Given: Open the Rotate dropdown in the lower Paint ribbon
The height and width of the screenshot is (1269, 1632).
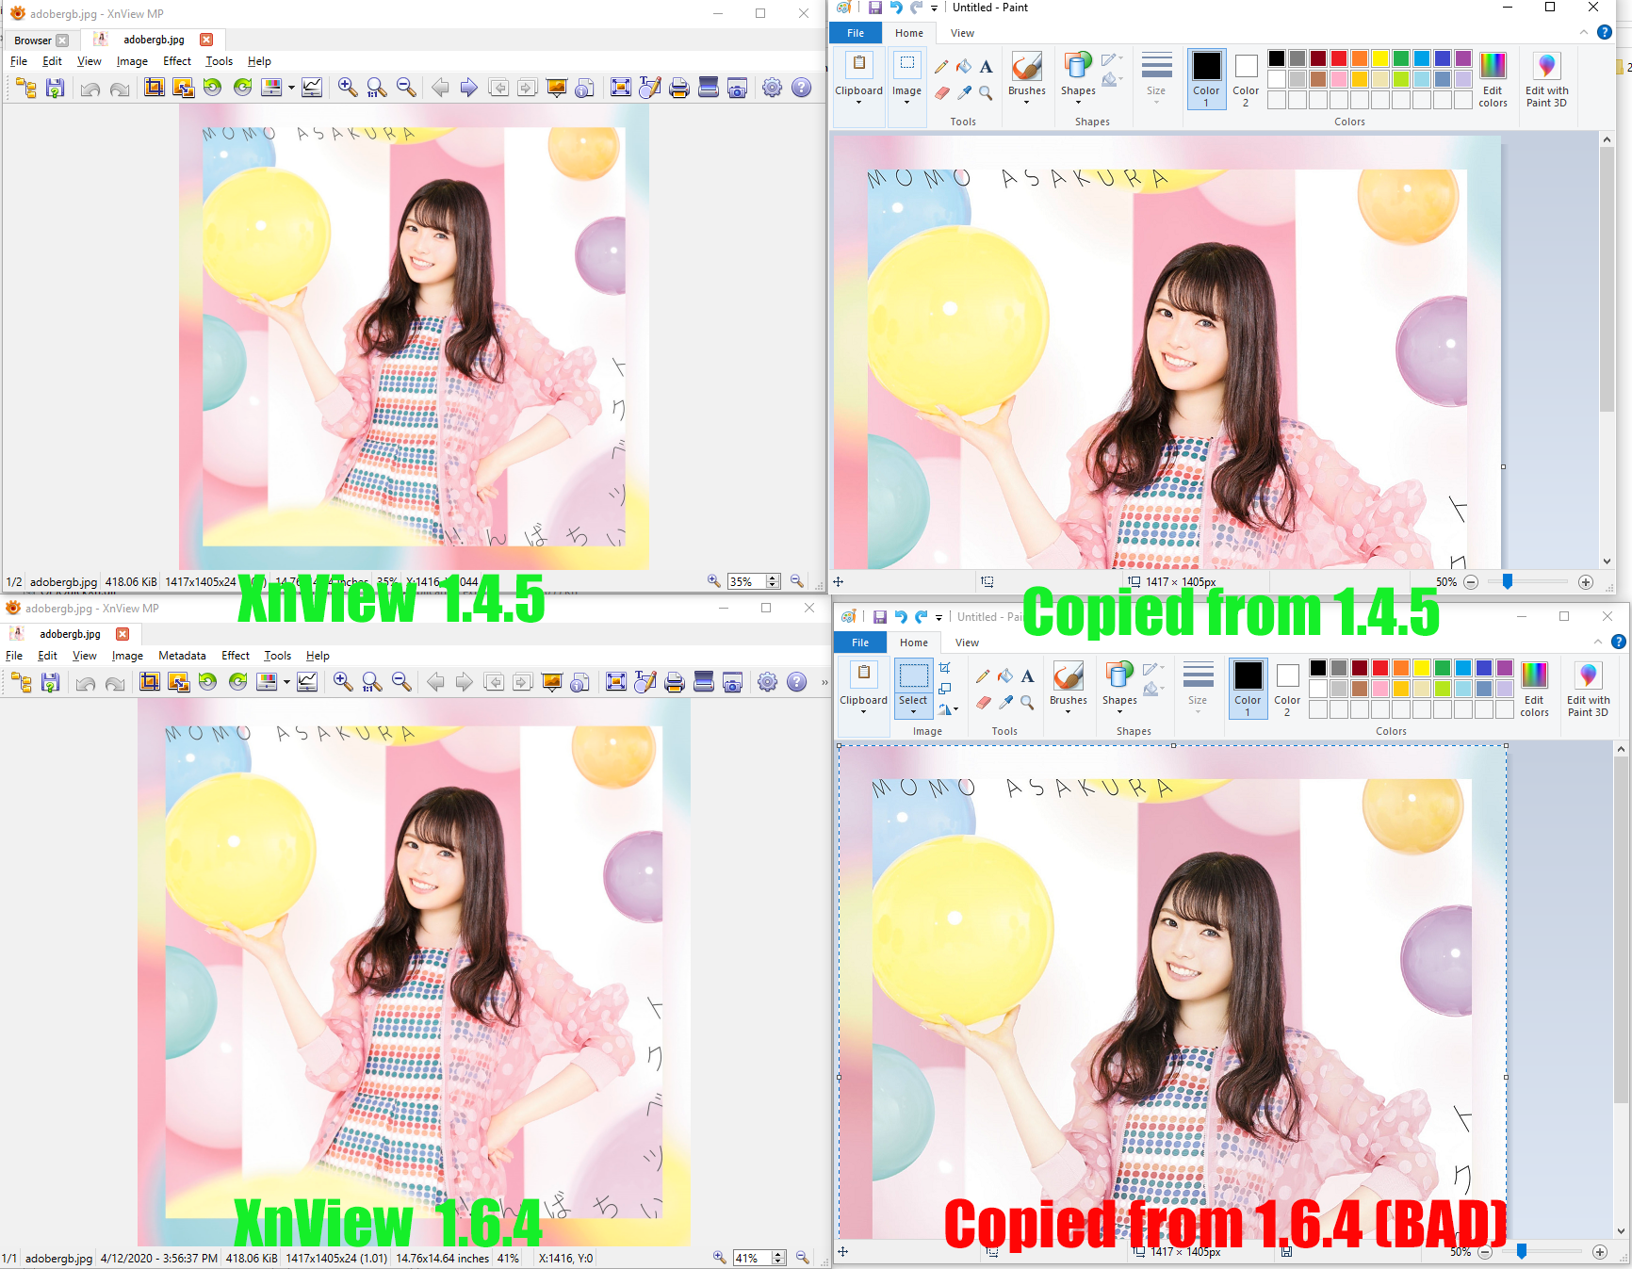Looking at the screenshot, I should [x=948, y=709].
